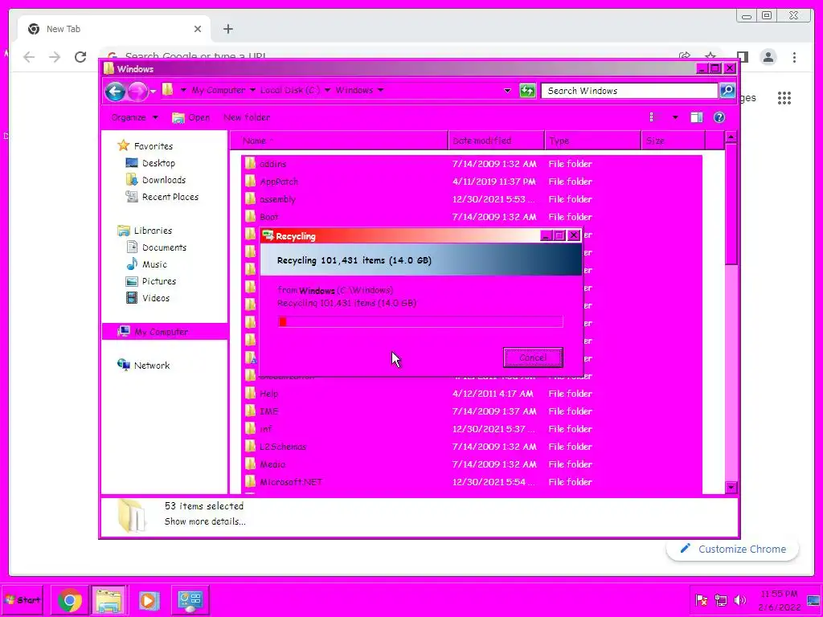Select the AppPatch folder icon
Image resolution: width=823 pixels, height=617 pixels.
(251, 182)
